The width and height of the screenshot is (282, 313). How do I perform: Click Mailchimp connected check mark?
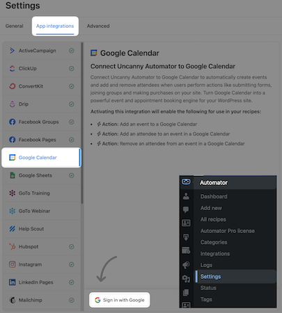pos(72,300)
